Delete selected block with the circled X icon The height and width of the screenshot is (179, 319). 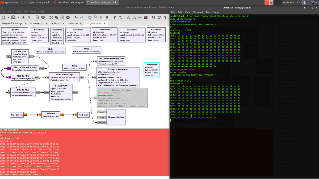click(68, 17)
